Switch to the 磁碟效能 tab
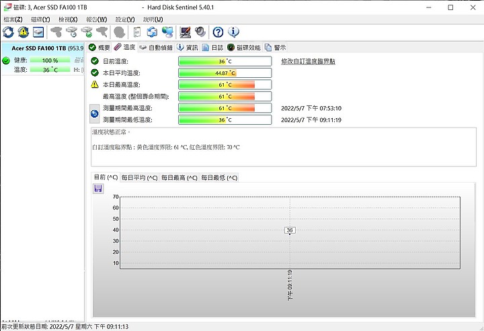 (x=244, y=48)
